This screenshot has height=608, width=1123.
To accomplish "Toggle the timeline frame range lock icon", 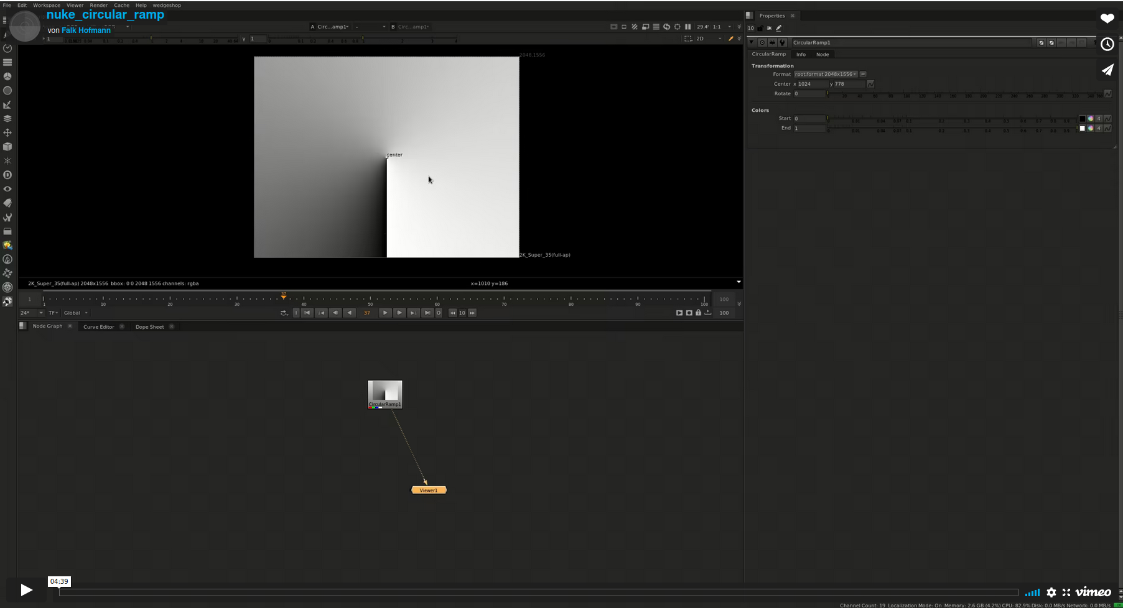I will coord(698,313).
